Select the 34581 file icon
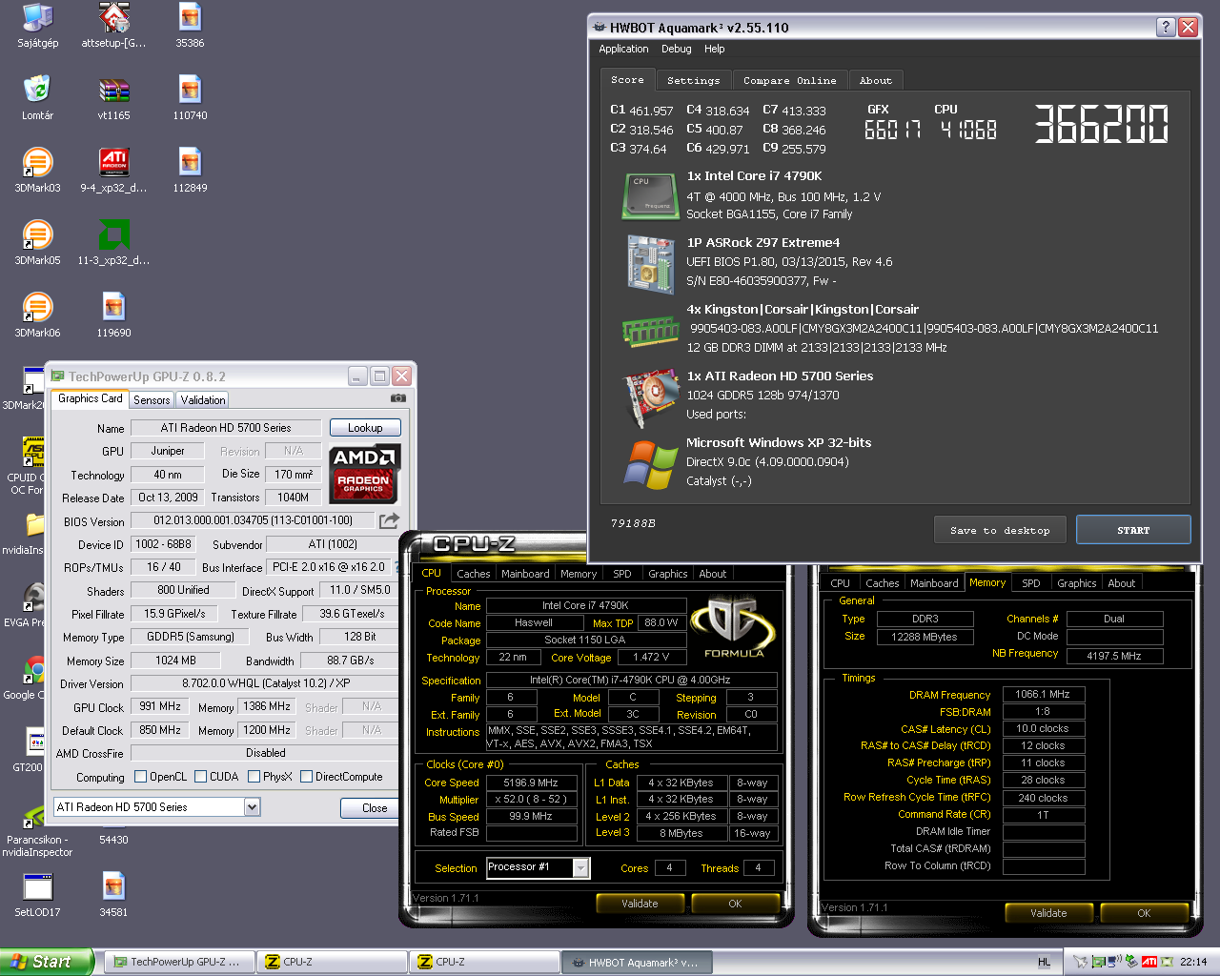The height and width of the screenshot is (976, 1220). click(113, 895)
